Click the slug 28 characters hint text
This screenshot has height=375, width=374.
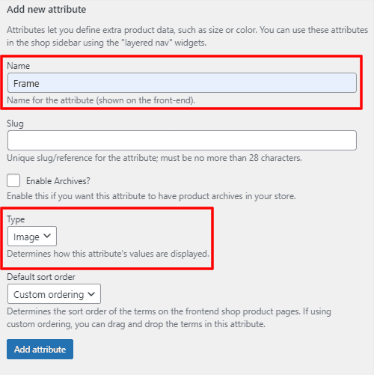tap(154, 158)
